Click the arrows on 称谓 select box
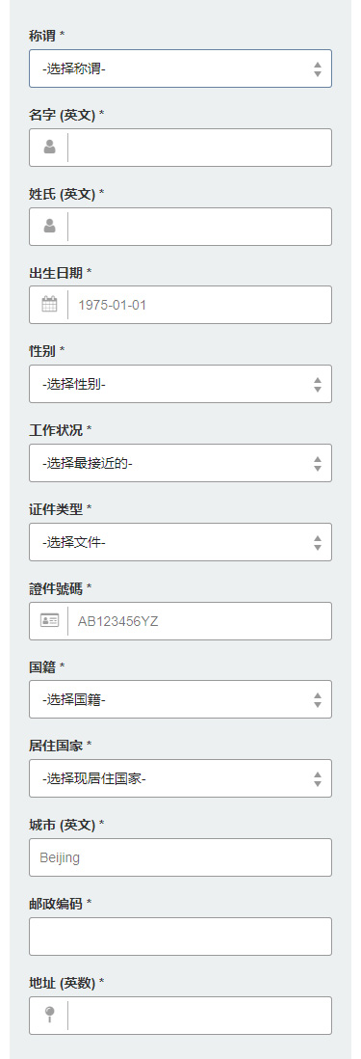Screen dimensions: 361x1059 (x=318, y=68)
